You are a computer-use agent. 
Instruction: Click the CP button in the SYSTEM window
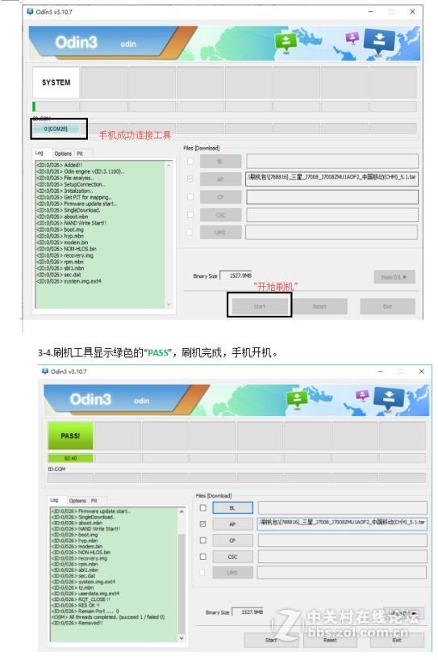tap(221, 197)
